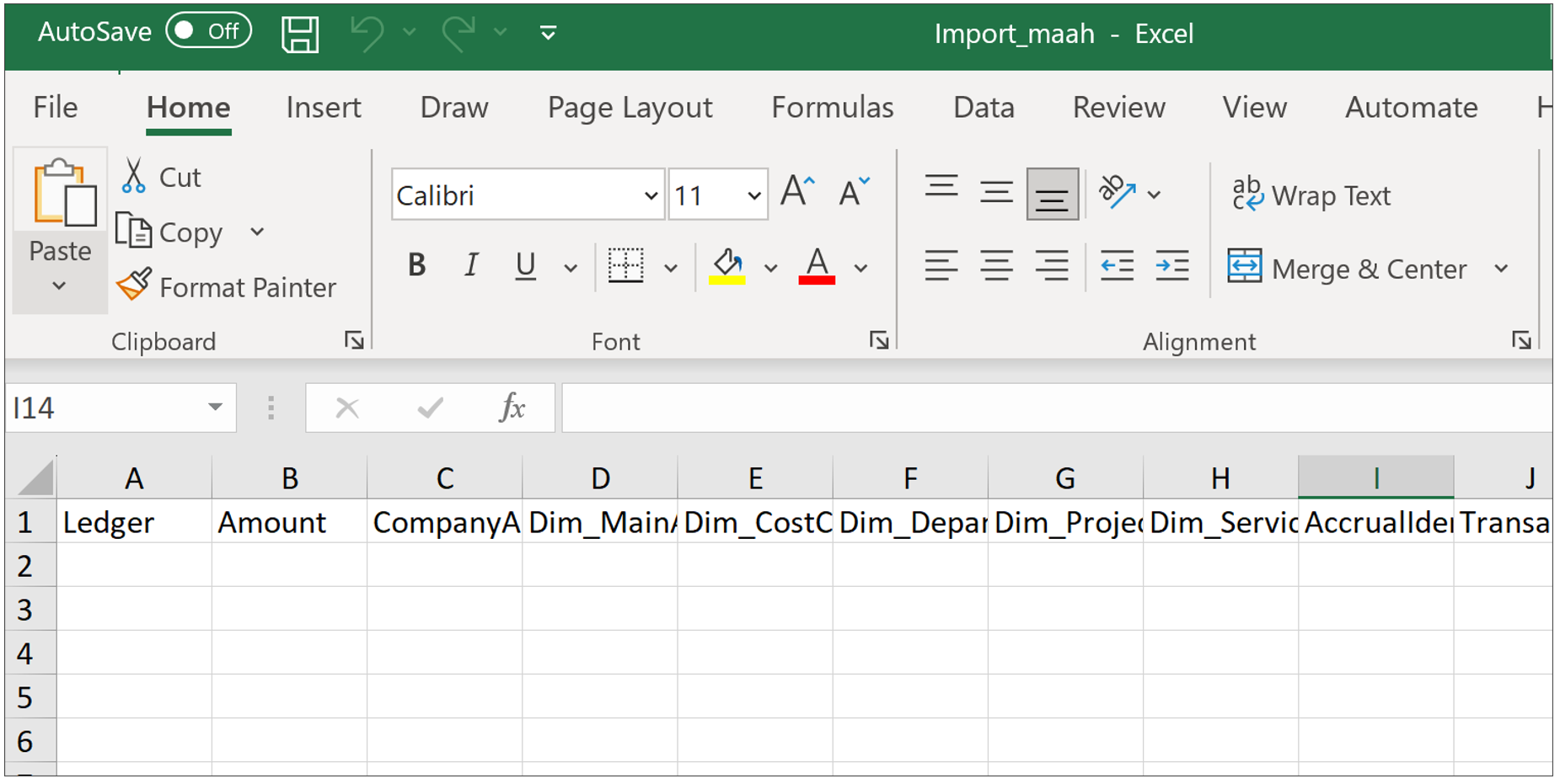Open Customize Quick Access Toolbar menu

pyautogui.click(x=548, y=34)
